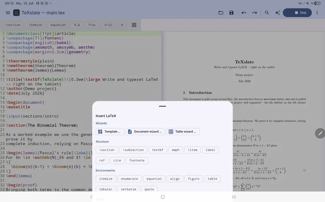Insert emph chip
325x202 pixels.
tap(176, 150)
